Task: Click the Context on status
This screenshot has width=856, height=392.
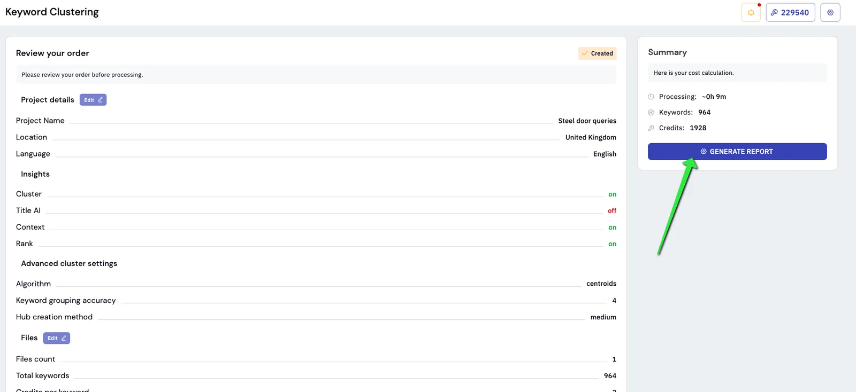Action: [x=613, y=228]
